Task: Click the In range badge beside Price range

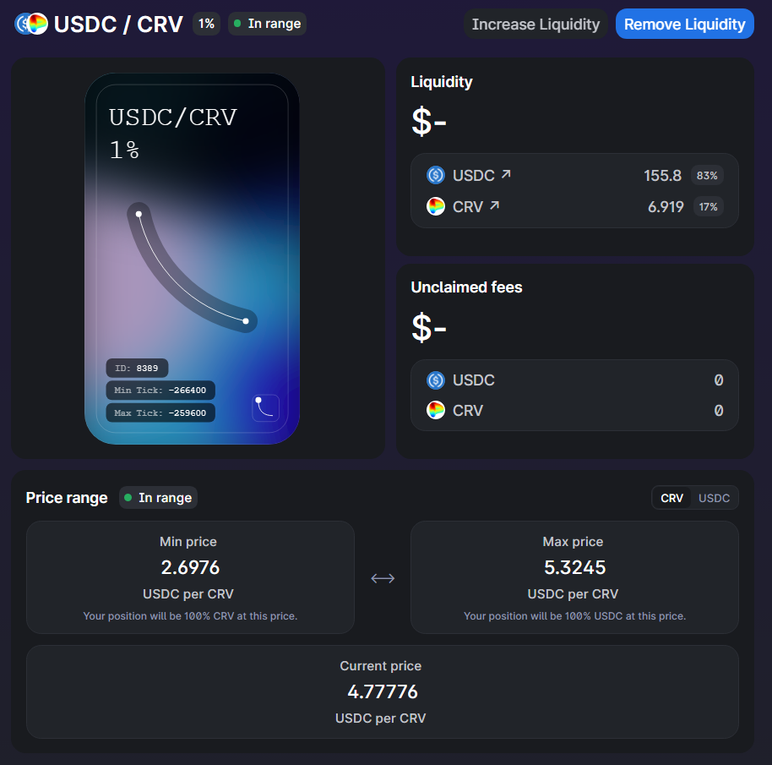Action: point(159,498)
